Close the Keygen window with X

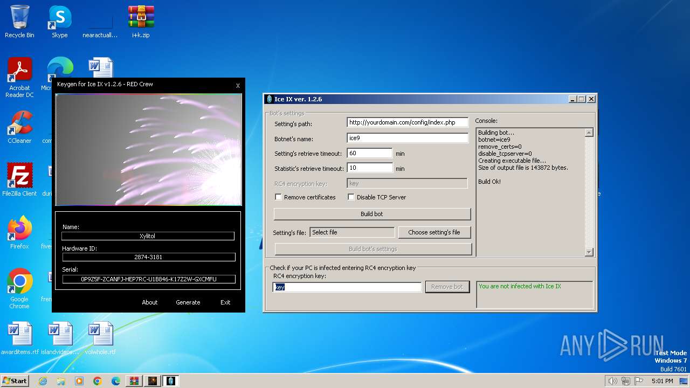(x=238, y=86)
